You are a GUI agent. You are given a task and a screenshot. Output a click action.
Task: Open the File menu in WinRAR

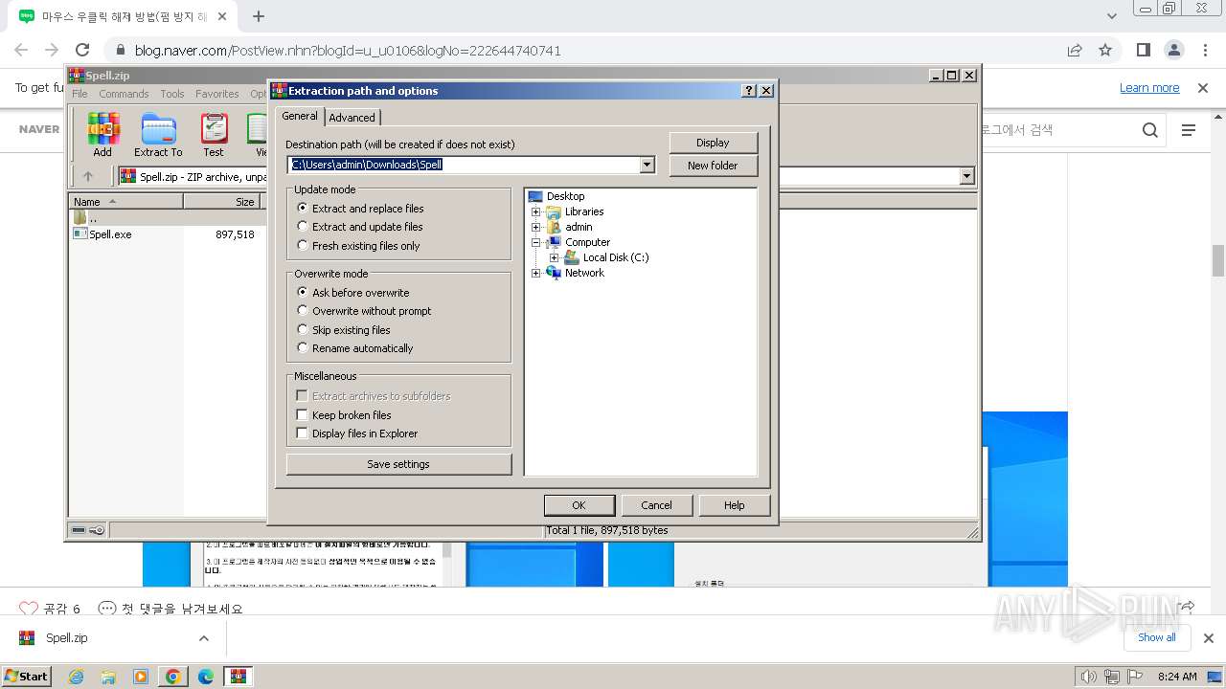79,94
